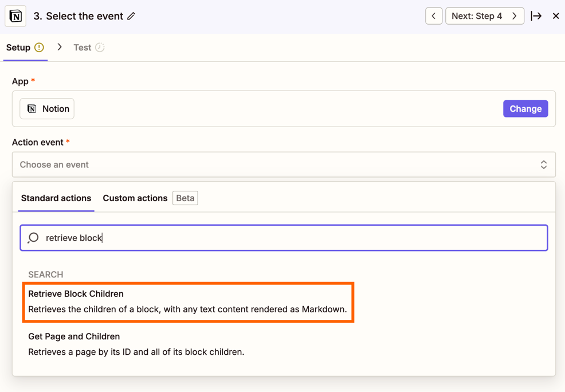Screen dimensions: 565x392
Task: Edit the step title with the pencil icon
Action: pyautogui.click(x=132, y=16)
